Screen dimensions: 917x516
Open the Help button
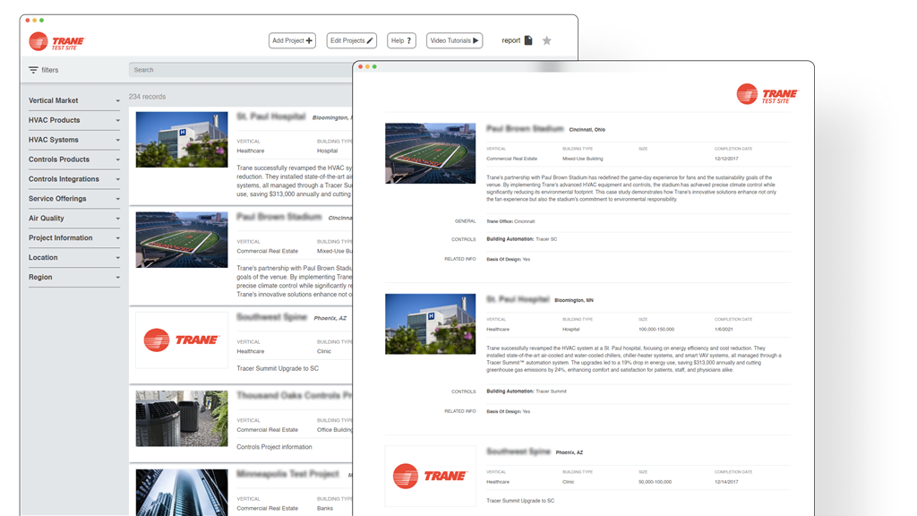[401, 40]
